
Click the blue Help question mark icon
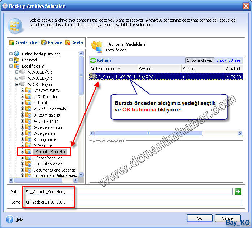tap(10, 219)
